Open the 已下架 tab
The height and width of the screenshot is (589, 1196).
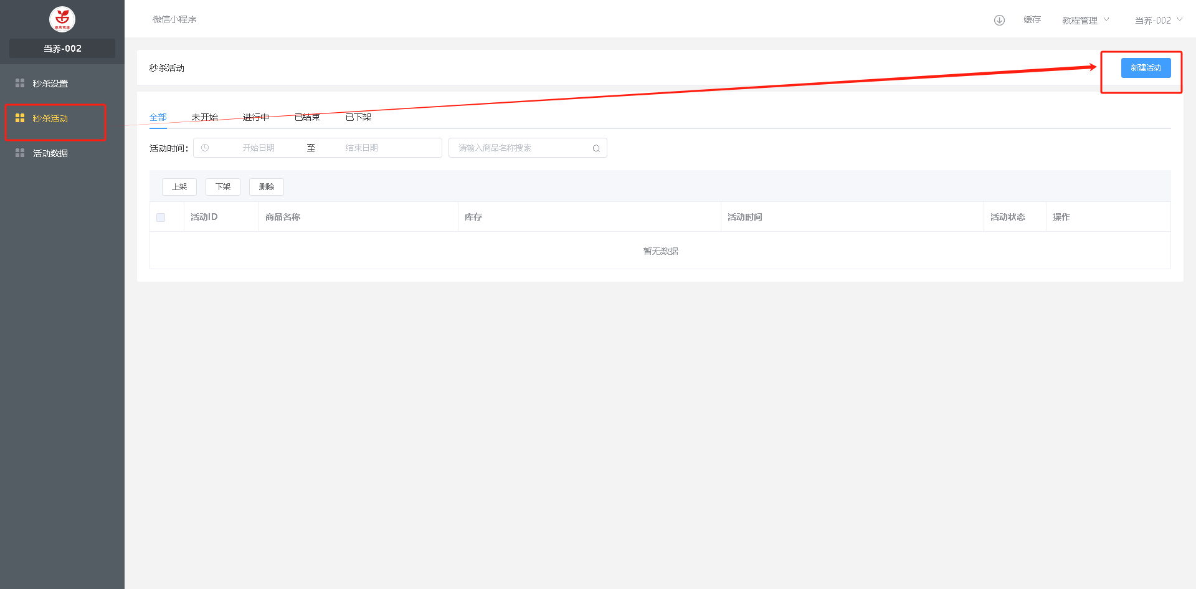(x=358, y=117)
